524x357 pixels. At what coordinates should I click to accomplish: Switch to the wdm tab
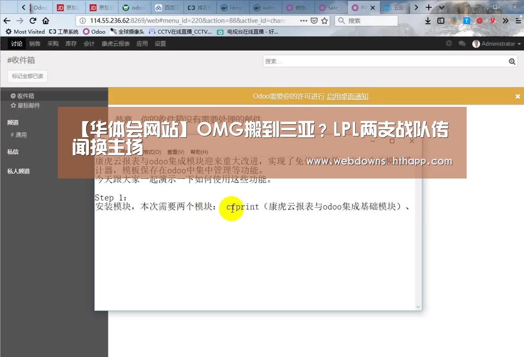265,8
